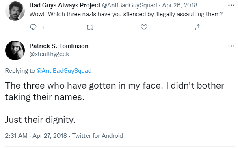Open the Patrick S. Tomlinson profile name
238x148 pixels.
(59, 46)
